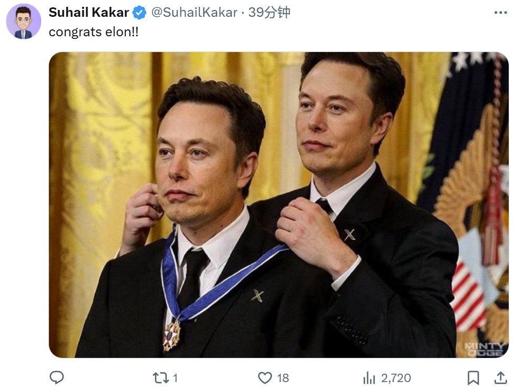The height and width of the screenshot is (391, 514).
Task: Click the tweet text congrats elon!!
Action: coord(94,32)
